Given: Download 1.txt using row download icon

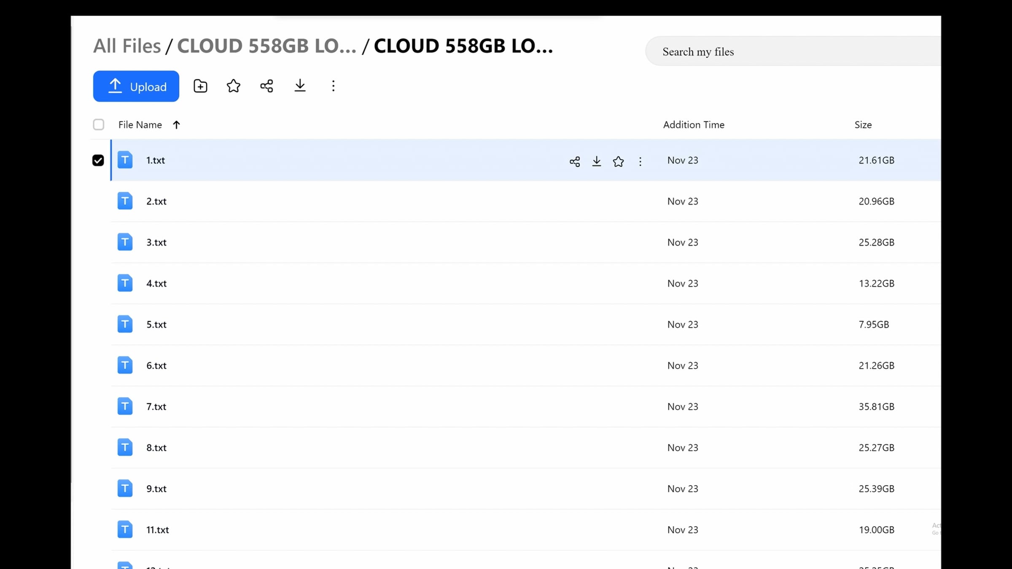Looking at the screenshot, I should [x=597, y=161].
